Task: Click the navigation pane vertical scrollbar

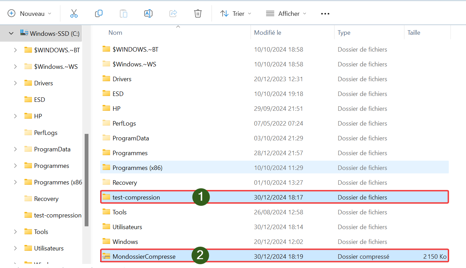Action: (86, 180)
